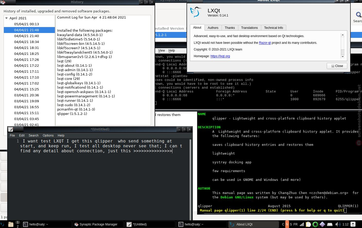The image size is (362, 228).
Task: Open the Edit menu in the text editor
Action: point(22,135)
